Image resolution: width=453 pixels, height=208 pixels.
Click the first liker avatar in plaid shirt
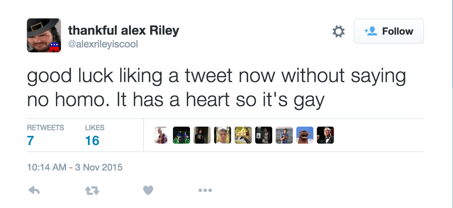coord(161,135)
